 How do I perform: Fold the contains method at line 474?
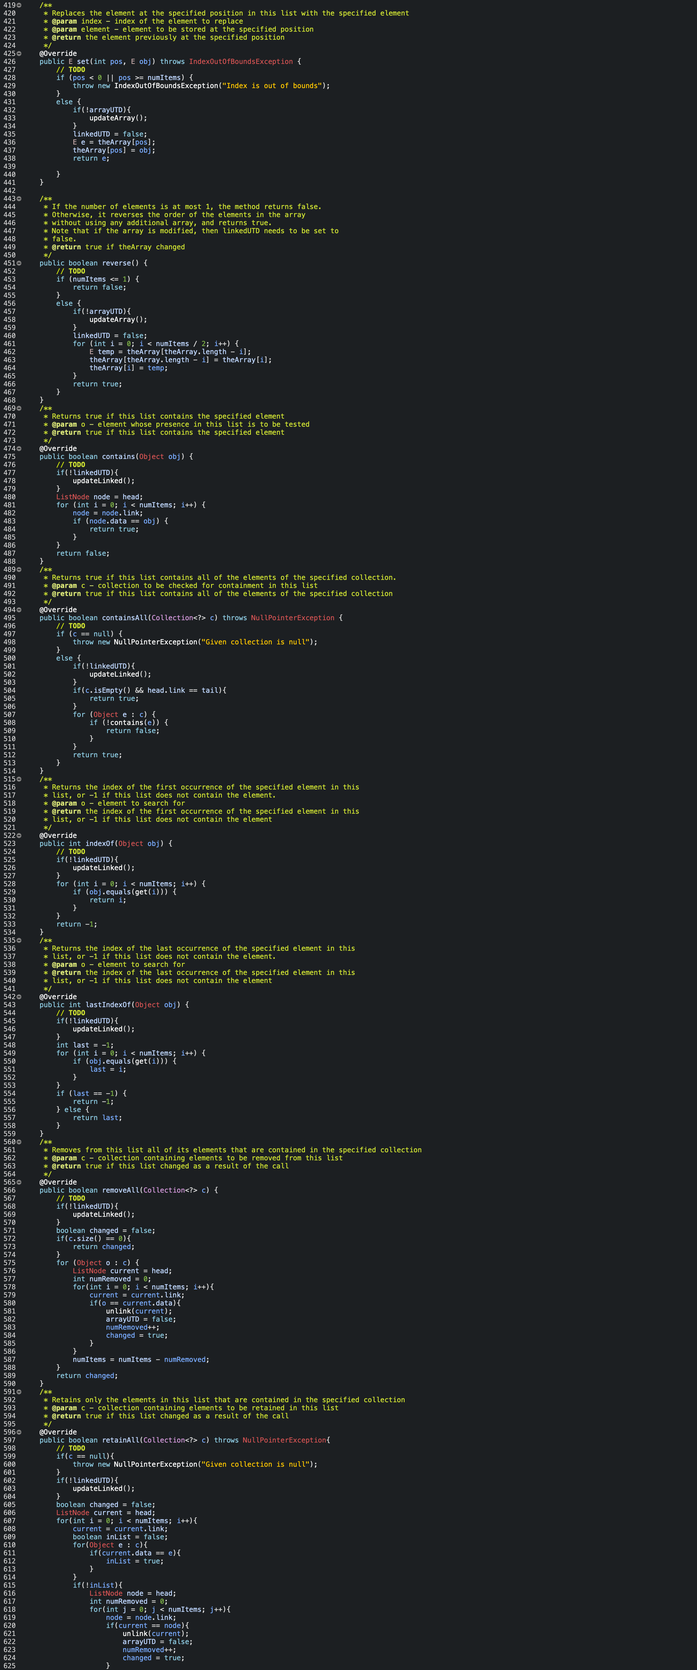(19, 449)
